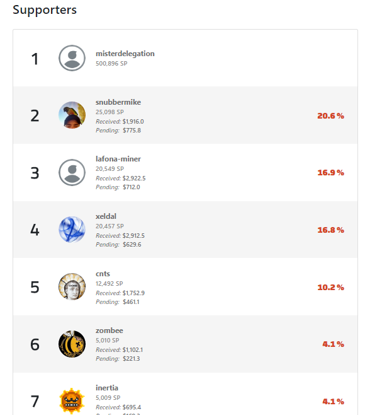Visit the snubbermike username link
Viewport: 365px width, 415px height.
point(118,102)
